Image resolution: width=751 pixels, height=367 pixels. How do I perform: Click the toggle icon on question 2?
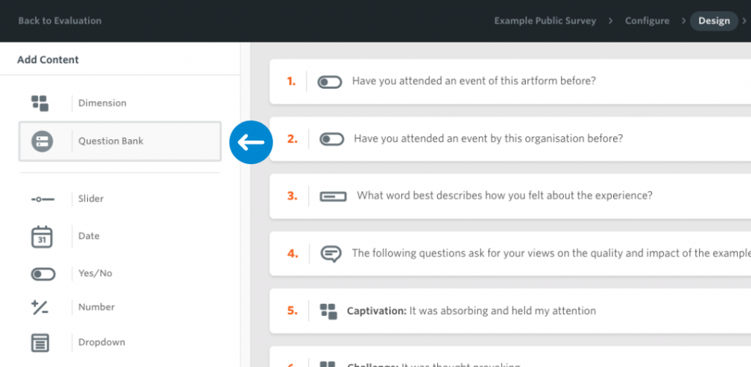click(x=332, y=139)
